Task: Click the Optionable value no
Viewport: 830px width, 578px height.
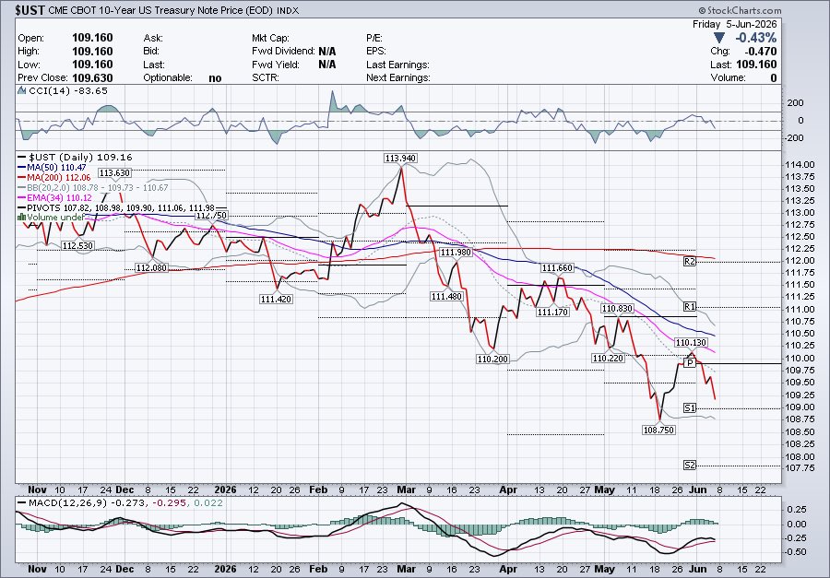Action: point(215,77)
